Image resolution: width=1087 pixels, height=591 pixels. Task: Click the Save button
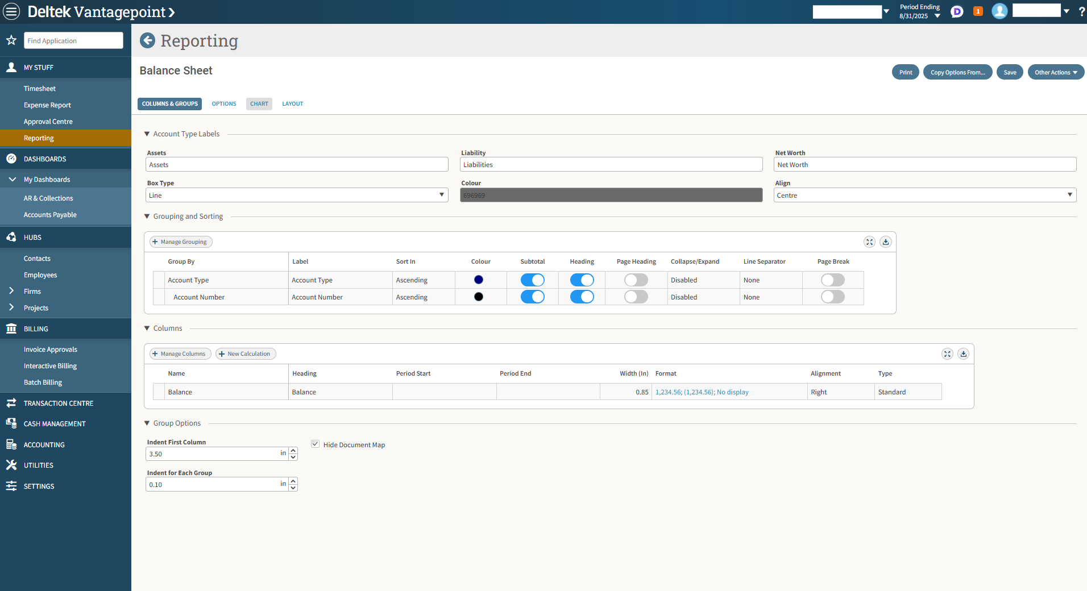click(x=1010, y=73)
